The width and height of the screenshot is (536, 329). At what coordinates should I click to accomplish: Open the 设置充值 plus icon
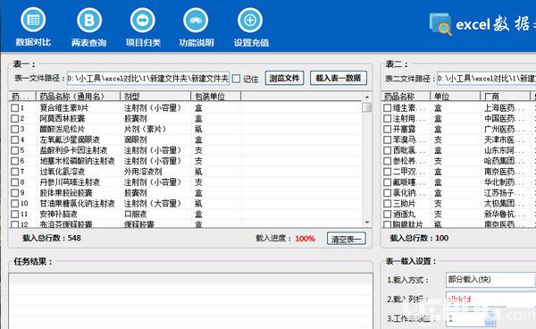(x=250, y=21)
